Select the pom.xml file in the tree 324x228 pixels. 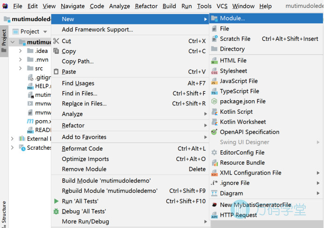click(39, 121)
